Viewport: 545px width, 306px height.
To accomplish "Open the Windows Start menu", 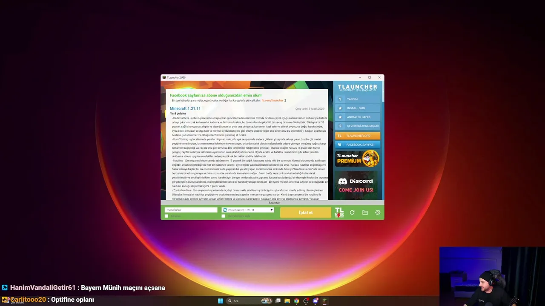I will tap(221, 301).
